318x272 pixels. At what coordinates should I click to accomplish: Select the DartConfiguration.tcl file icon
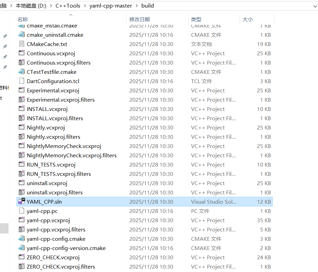pos(21,81)
